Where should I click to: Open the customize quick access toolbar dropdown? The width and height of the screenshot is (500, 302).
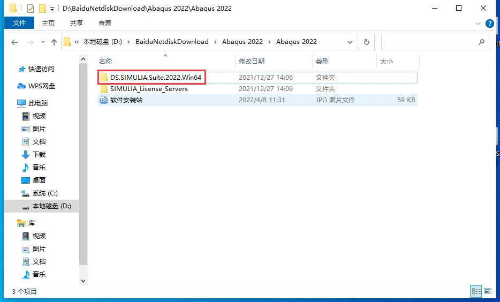point(52,9)
